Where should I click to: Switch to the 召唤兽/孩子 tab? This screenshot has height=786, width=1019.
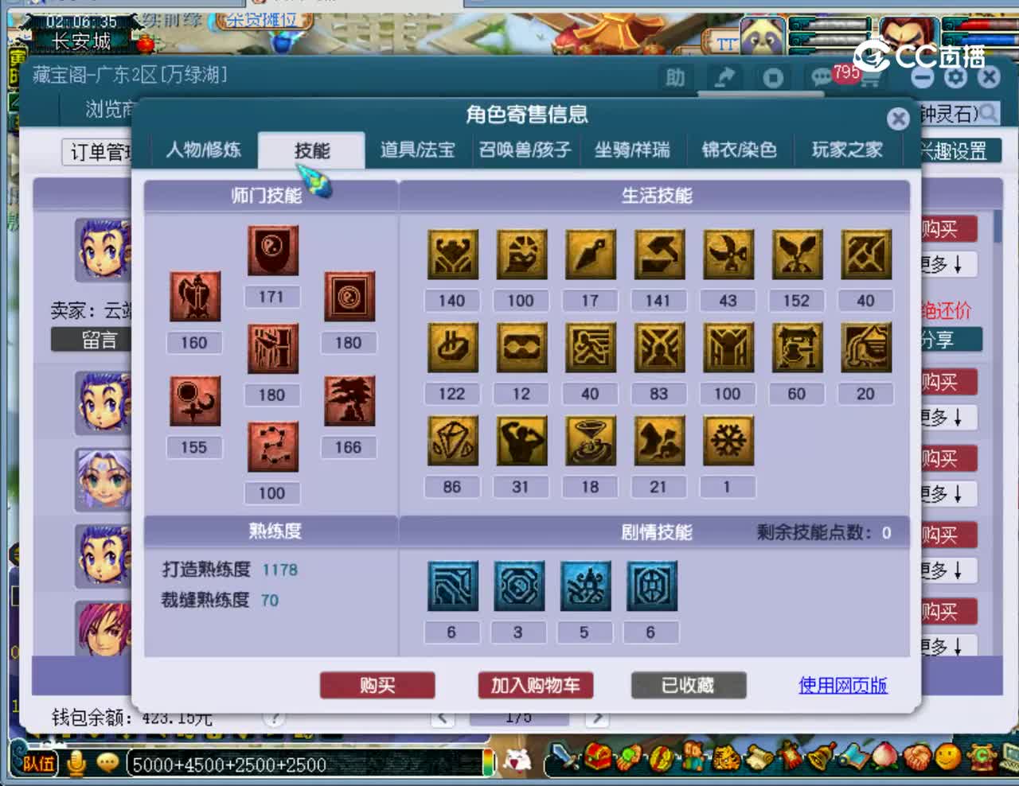(x=525, y=150)
